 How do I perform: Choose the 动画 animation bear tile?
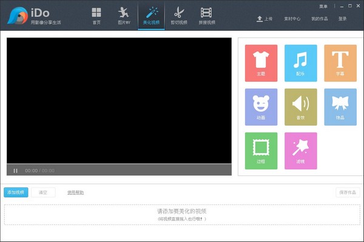coord(261,107)
